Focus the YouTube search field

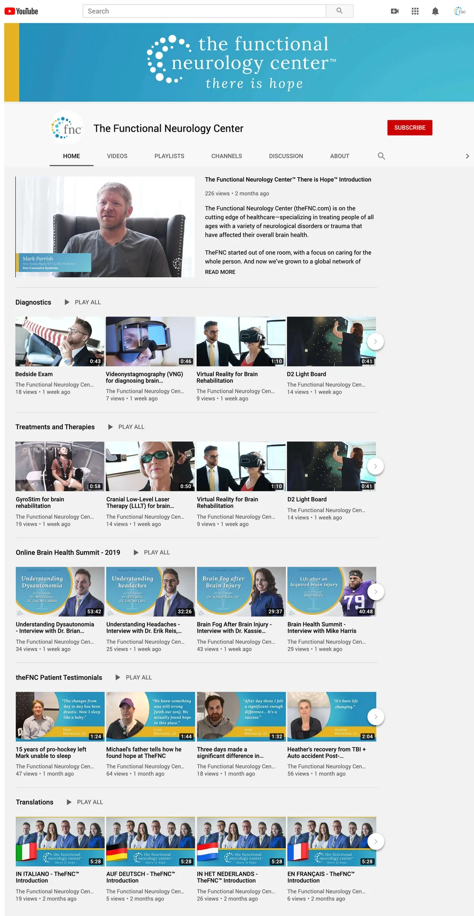coord(204,11)
